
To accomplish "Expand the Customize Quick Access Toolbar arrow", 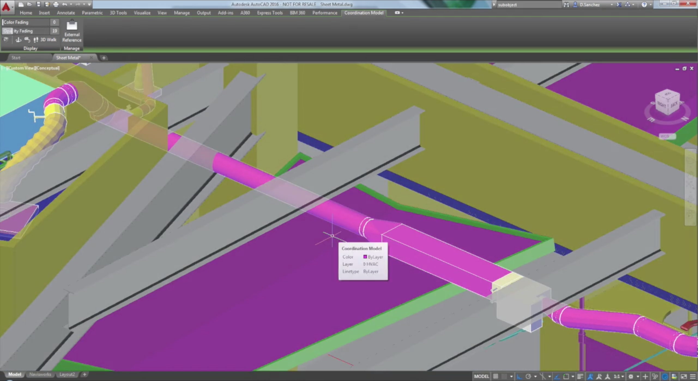I will pyautogui.click(x=89, y=4).
